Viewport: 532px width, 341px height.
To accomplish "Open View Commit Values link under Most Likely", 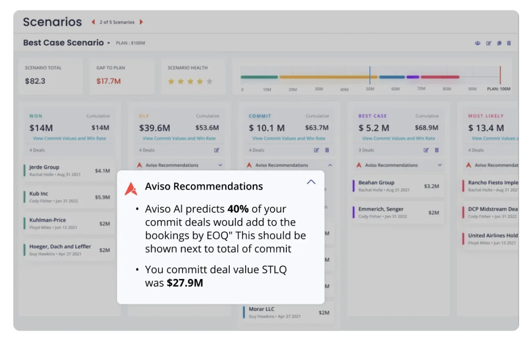I will coord(495,138).
